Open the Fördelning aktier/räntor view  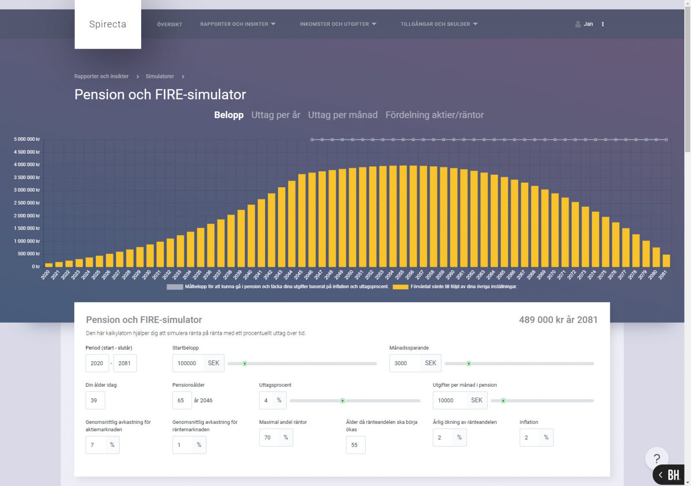[x=435, y=115]
